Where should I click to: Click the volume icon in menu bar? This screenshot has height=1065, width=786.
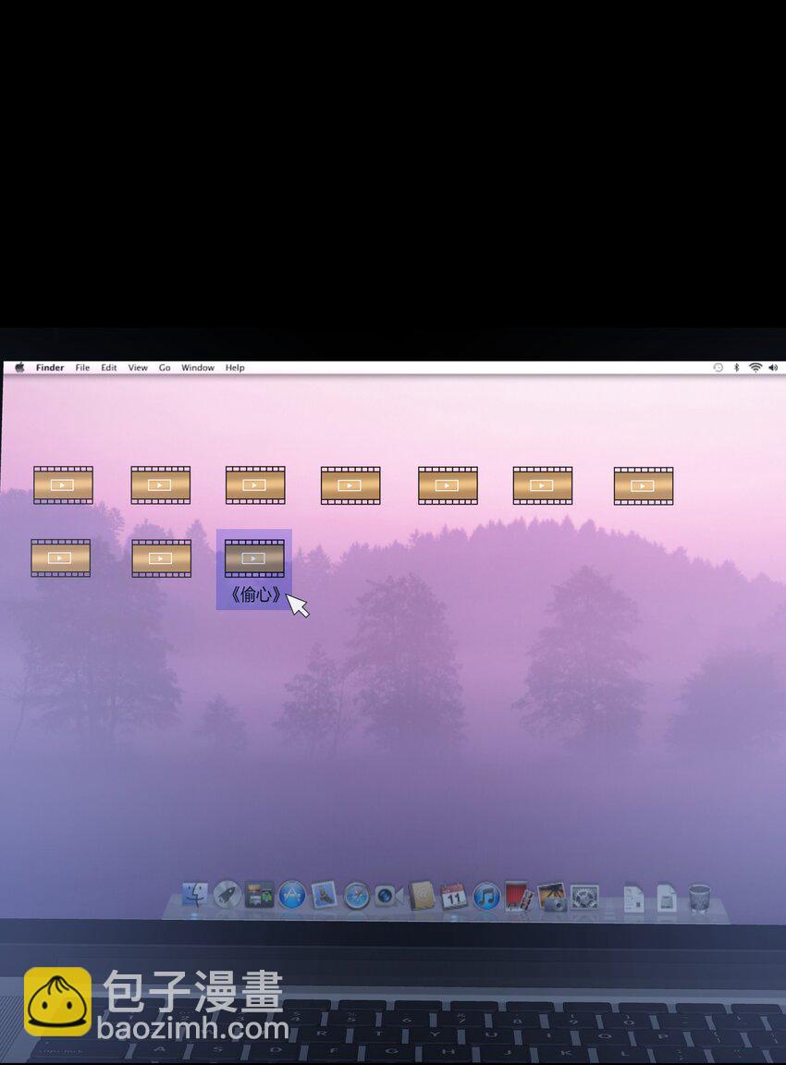[773, 368]
